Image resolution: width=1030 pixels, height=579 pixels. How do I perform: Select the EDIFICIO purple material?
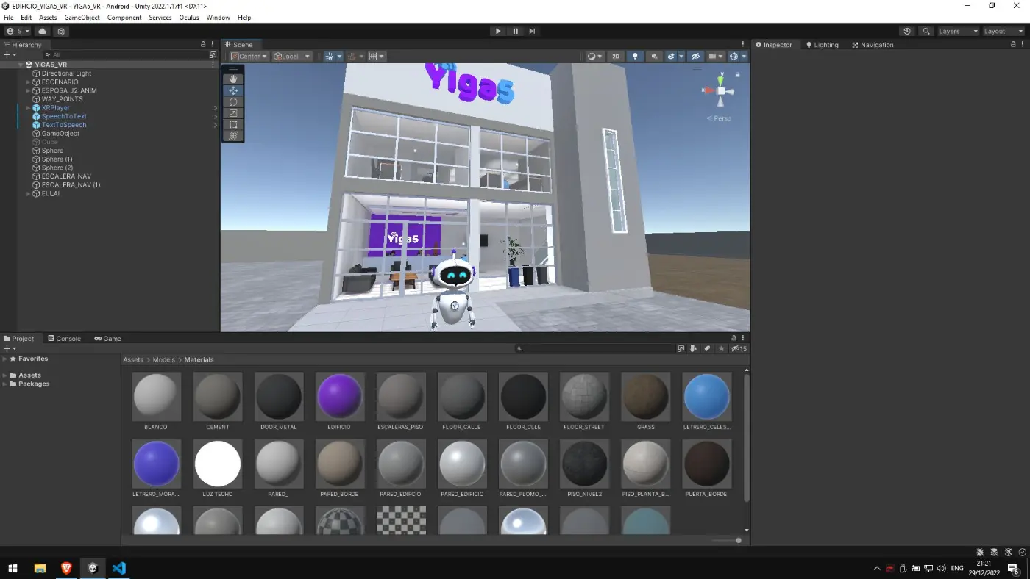(339, 396)
